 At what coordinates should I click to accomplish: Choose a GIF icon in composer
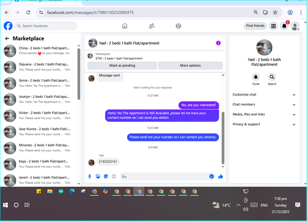coord(114,176)
